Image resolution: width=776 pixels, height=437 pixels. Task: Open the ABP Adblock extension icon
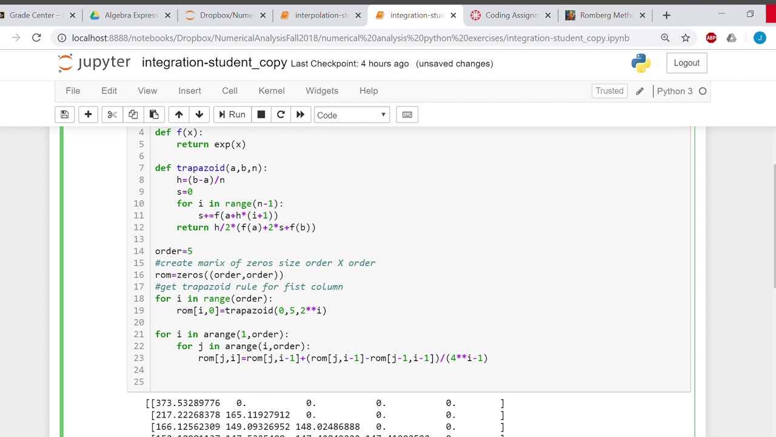tap(711, 38)
